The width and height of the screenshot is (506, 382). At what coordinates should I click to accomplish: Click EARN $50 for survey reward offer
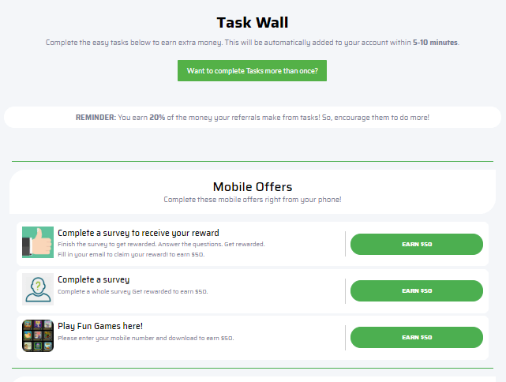pyautogui.click(x=417, y=244)
